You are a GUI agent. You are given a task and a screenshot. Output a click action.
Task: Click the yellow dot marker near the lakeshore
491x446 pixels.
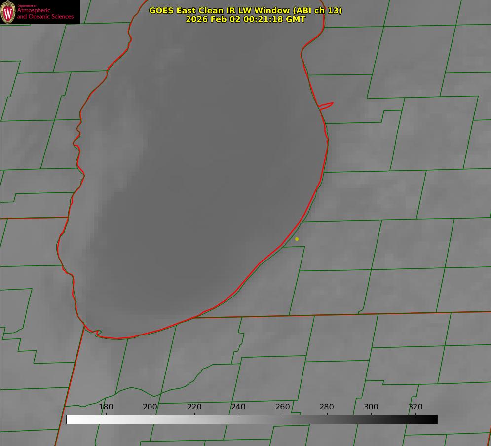(297, 239)
